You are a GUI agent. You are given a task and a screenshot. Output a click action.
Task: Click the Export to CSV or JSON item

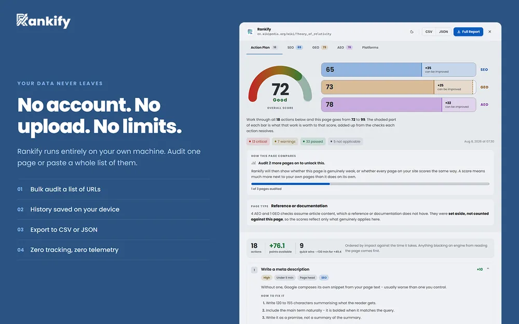tap(114, 230)
